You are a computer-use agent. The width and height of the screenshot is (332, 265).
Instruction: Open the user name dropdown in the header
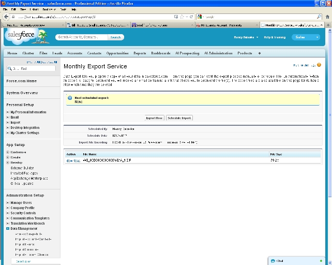tap(246, 37)
